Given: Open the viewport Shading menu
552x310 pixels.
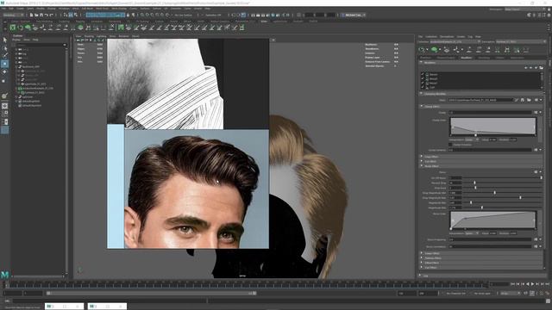Looking at the screenshot, I should click(89, 36).
